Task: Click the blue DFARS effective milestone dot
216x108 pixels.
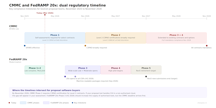Action: [x=25, y=46]
